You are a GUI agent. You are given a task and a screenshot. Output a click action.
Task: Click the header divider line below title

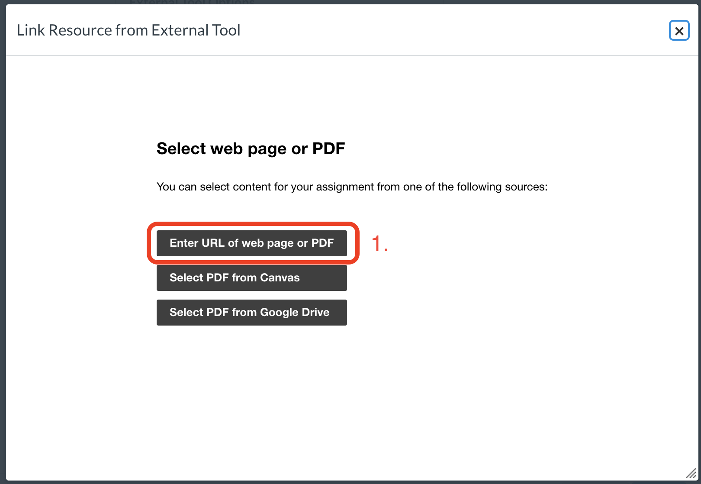pos(352,56)
